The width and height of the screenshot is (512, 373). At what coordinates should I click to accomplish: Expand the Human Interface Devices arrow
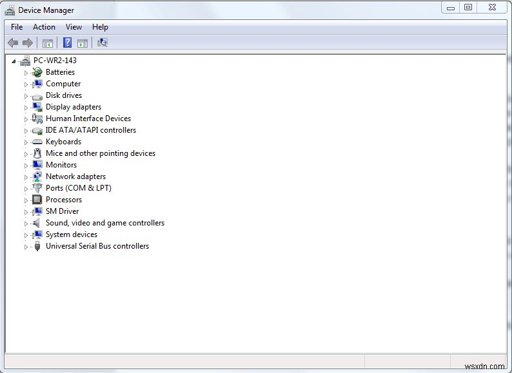[26, 119]
